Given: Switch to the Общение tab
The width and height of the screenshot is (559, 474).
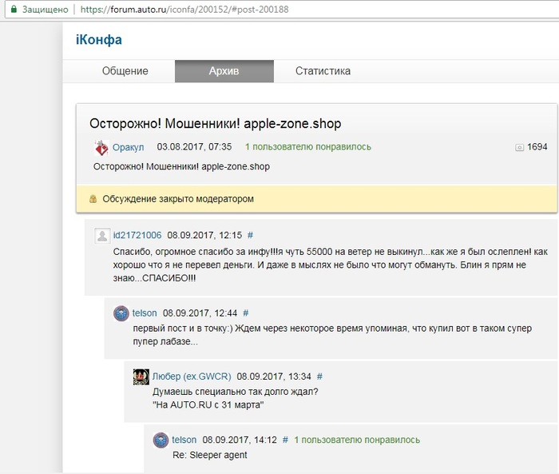Looking at the screenshot, I should click(125, 71).
